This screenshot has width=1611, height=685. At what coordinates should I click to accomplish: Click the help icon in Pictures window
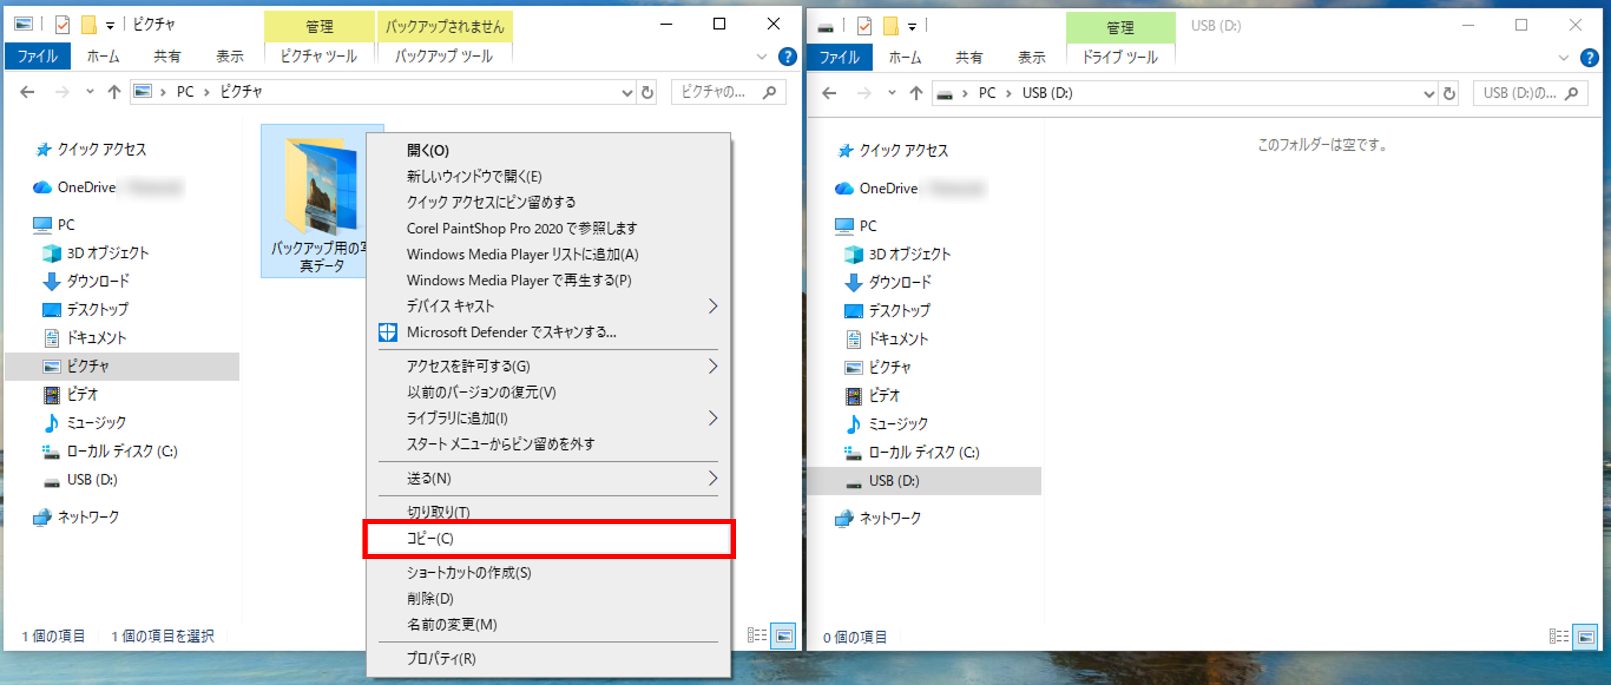tap(787, 57)
